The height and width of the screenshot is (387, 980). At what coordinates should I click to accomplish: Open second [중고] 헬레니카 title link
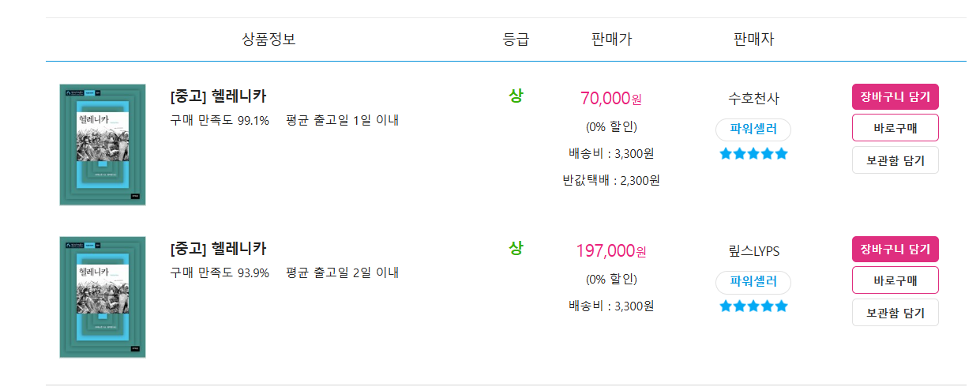(218, 249)
